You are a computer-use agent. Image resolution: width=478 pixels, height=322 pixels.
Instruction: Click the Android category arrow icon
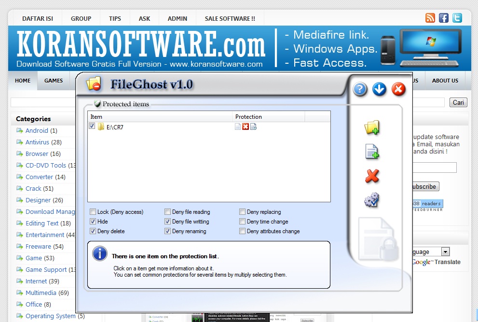(20, 131)
